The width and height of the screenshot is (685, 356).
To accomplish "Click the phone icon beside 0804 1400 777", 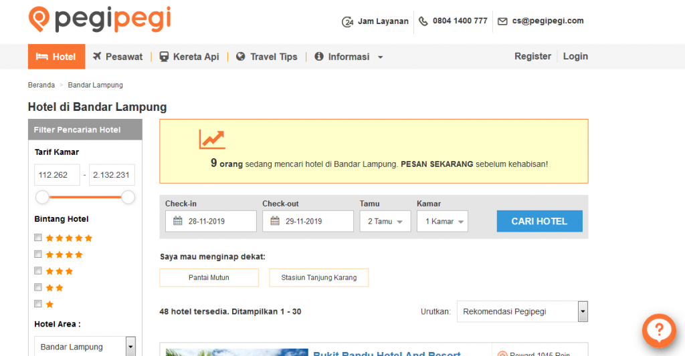I will [x=423, y=21].
